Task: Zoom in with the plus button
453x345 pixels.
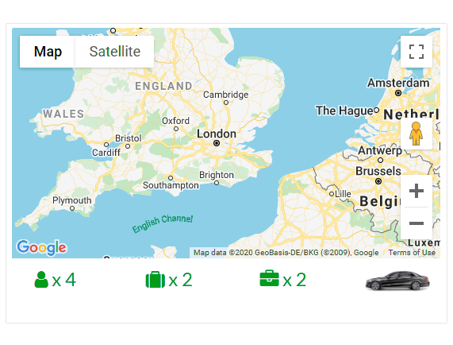Action: coord(417,191)
